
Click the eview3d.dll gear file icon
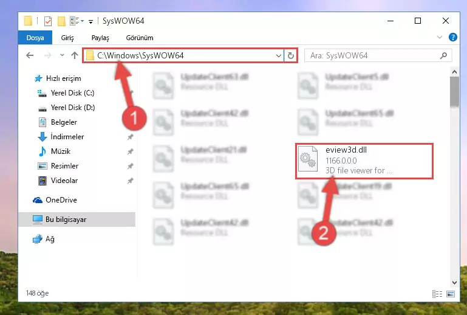(308, 159)
